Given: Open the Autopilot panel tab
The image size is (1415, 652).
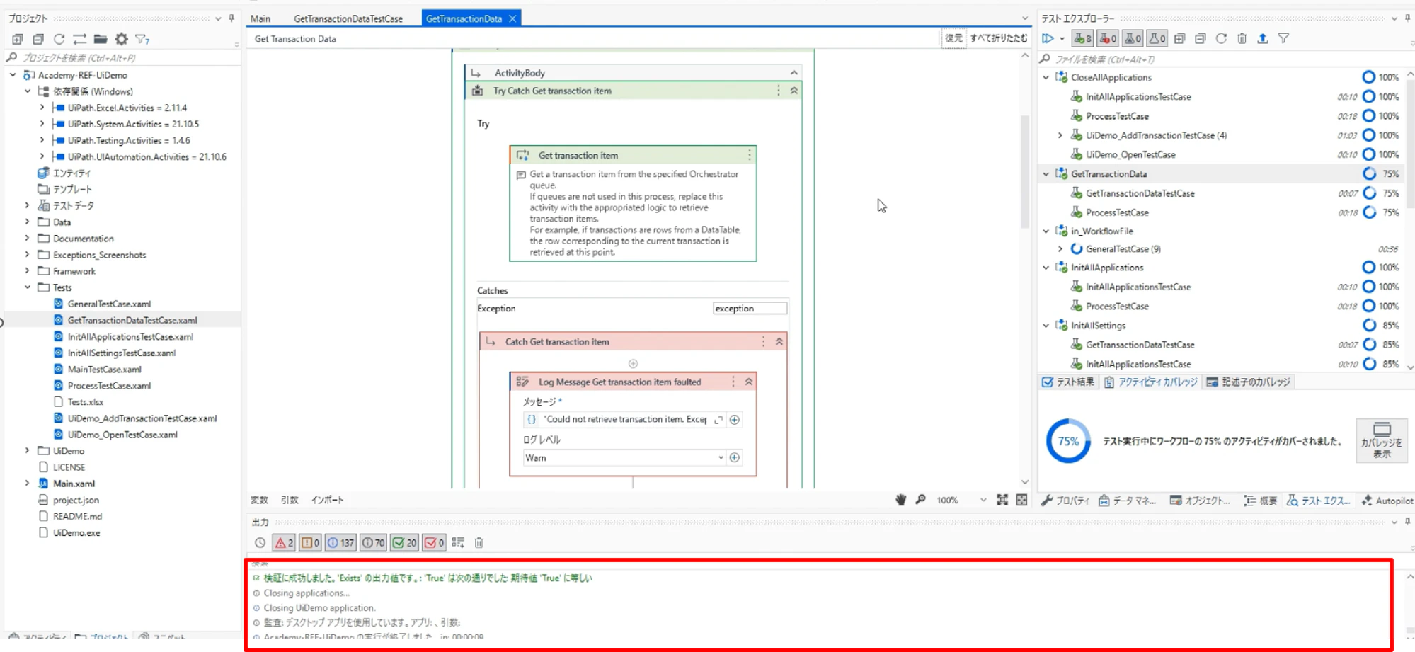Looking at the screenshot, I should [x=1387, y=501].
